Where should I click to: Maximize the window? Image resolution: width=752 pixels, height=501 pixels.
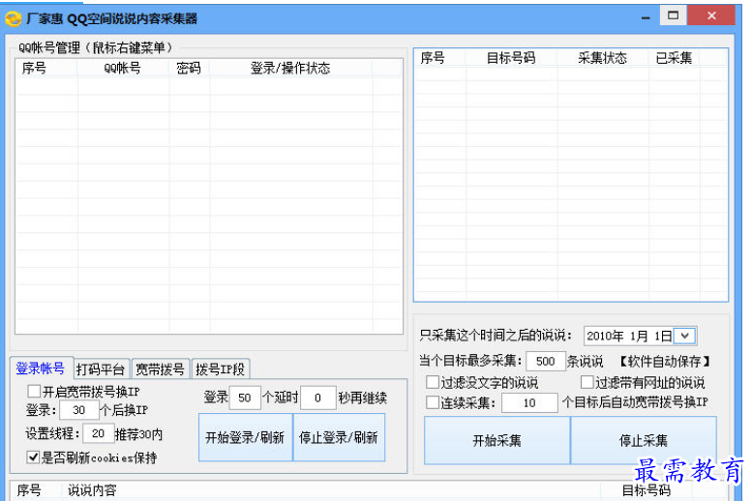(x=674, y=15)
